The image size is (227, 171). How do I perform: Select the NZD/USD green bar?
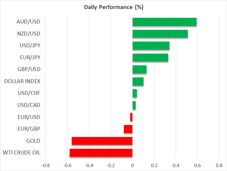coord(160,34)
